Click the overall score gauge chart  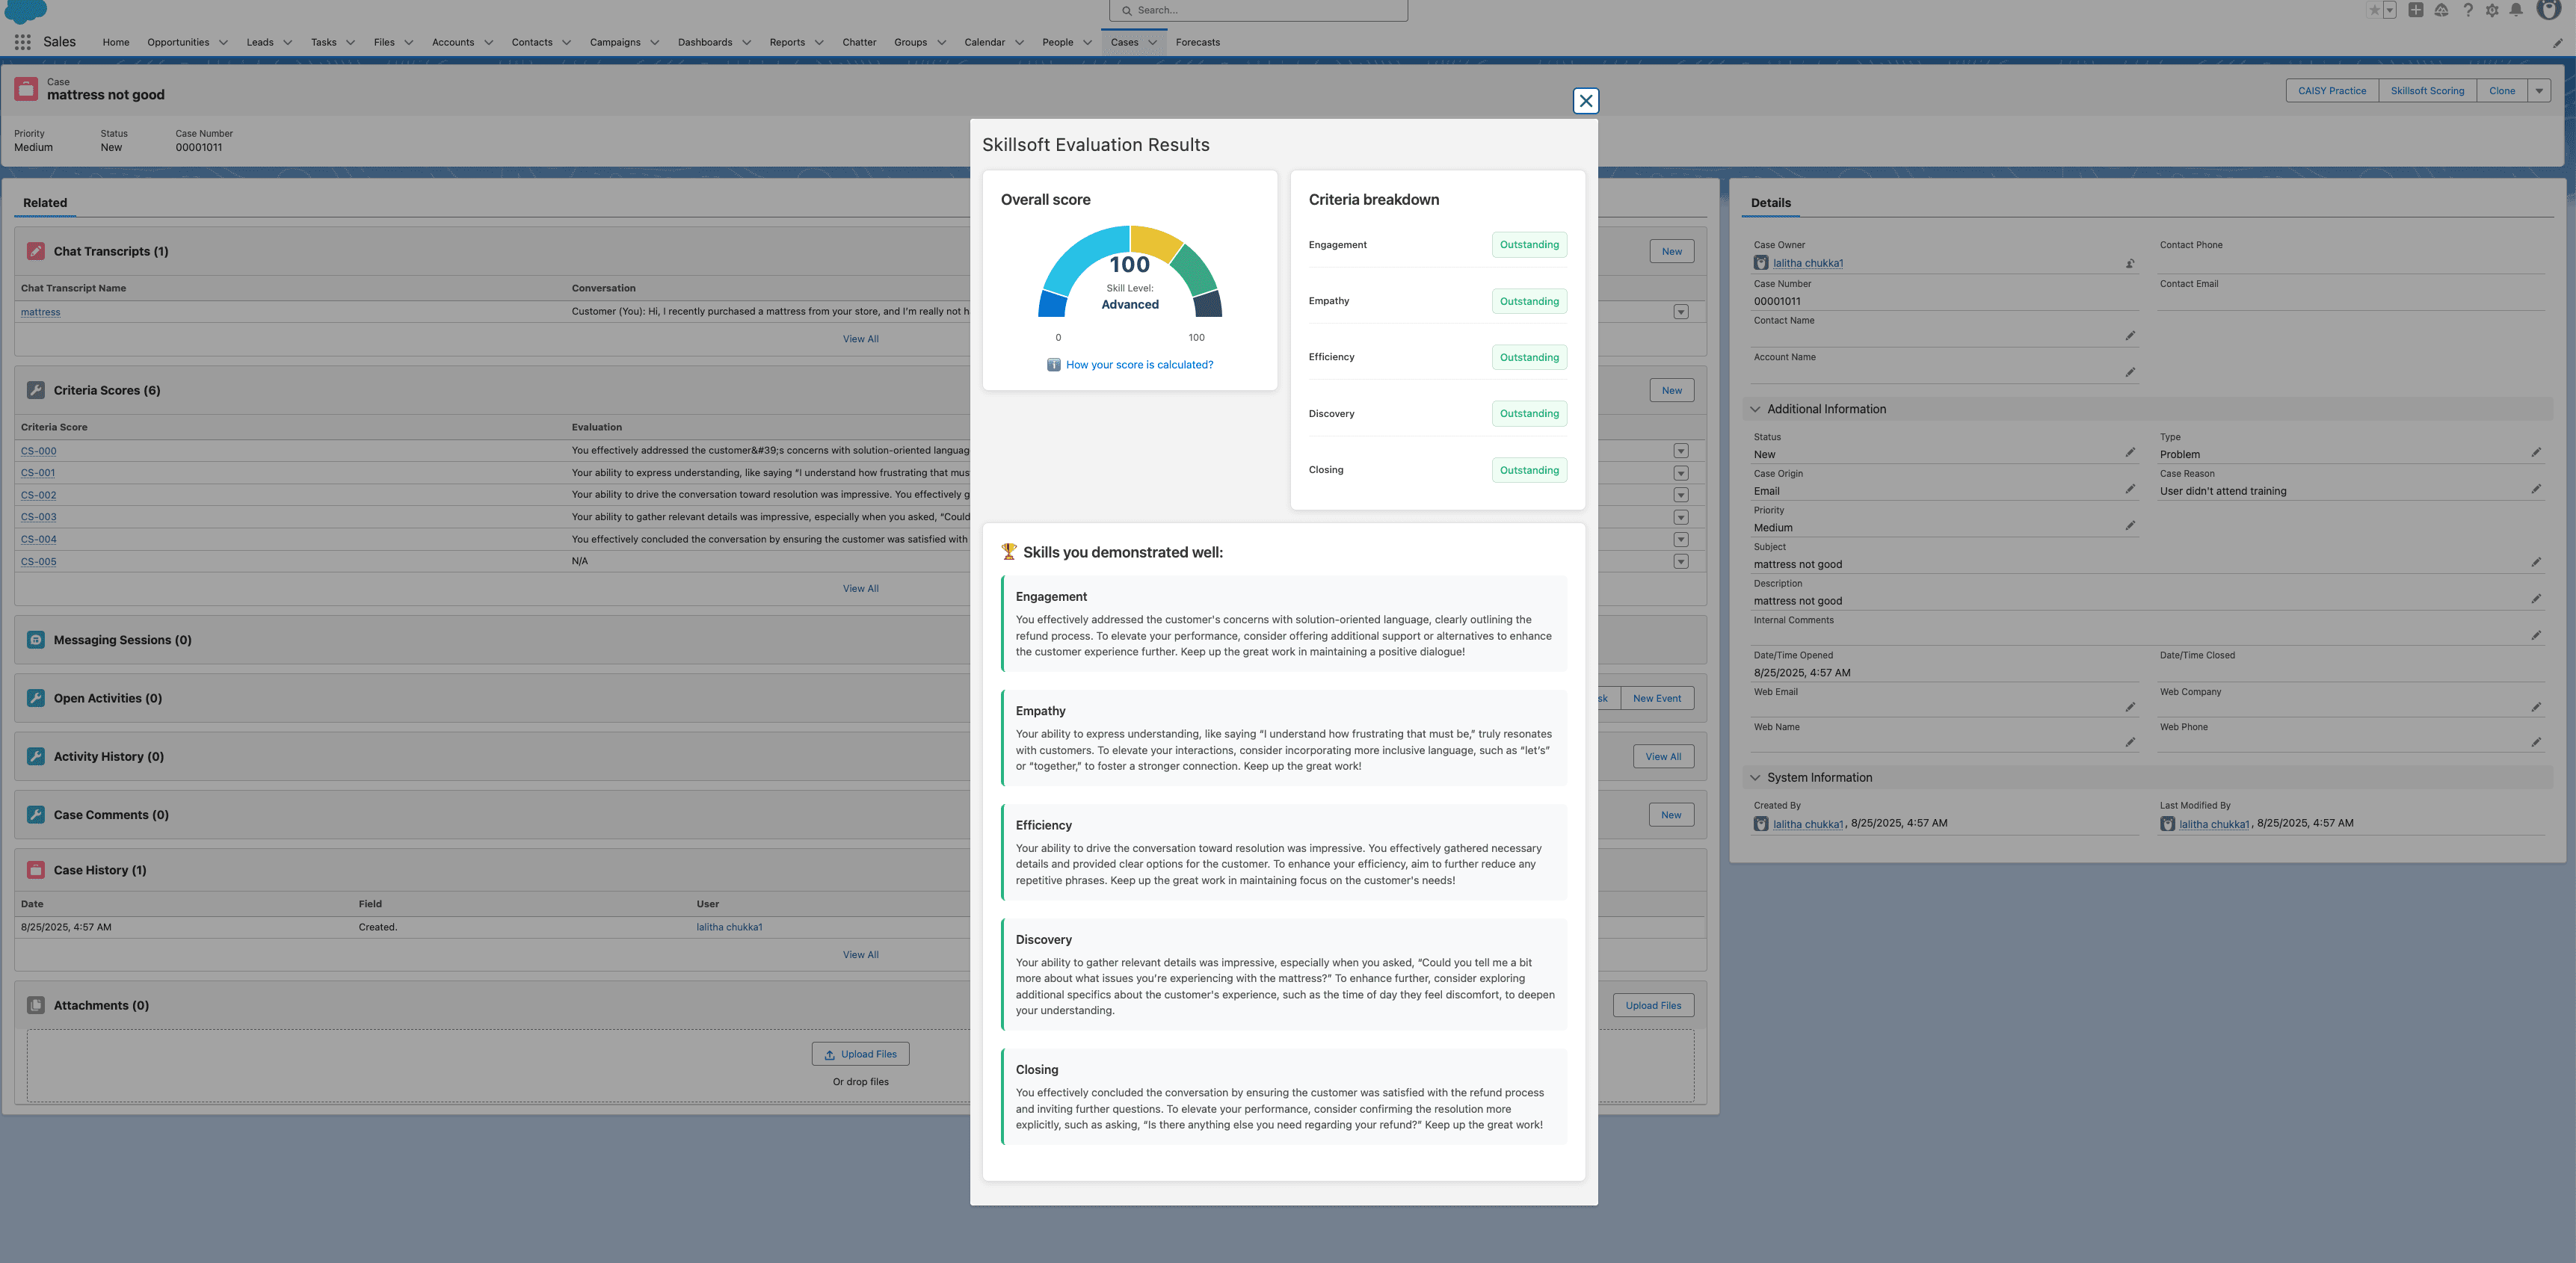point(1130,272)
